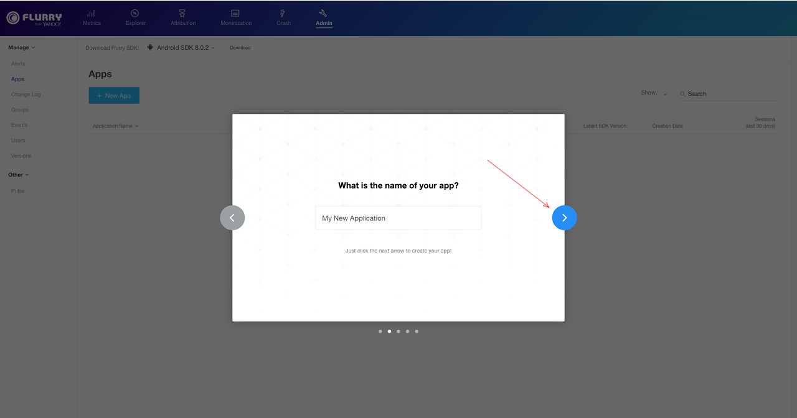Open the Attribution ribbon icon

182,14
